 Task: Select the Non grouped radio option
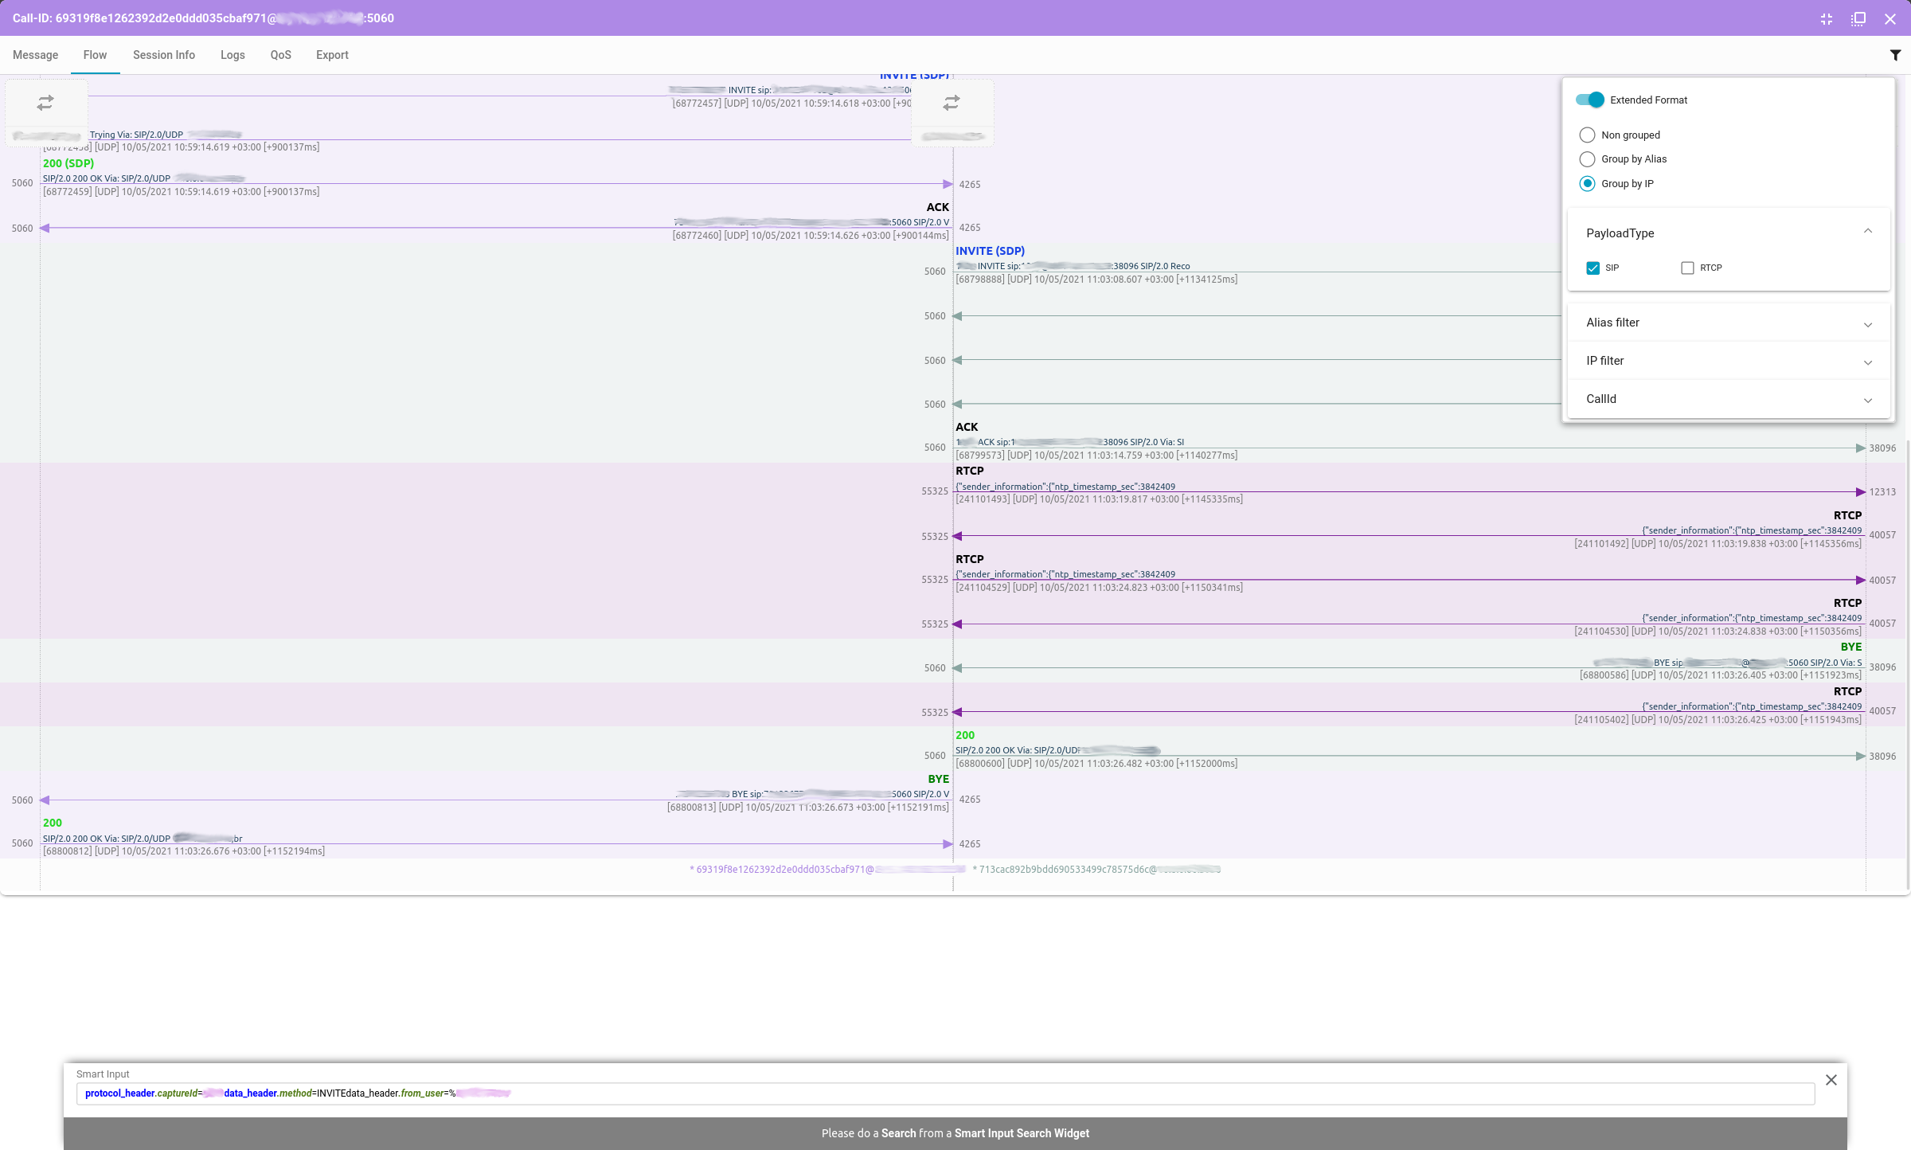point(1587,135)
